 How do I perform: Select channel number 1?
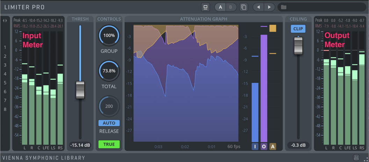(5, 47)
